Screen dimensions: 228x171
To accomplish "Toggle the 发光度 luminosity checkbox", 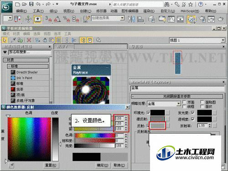I will pyautogui.click(x=192, y=113).
